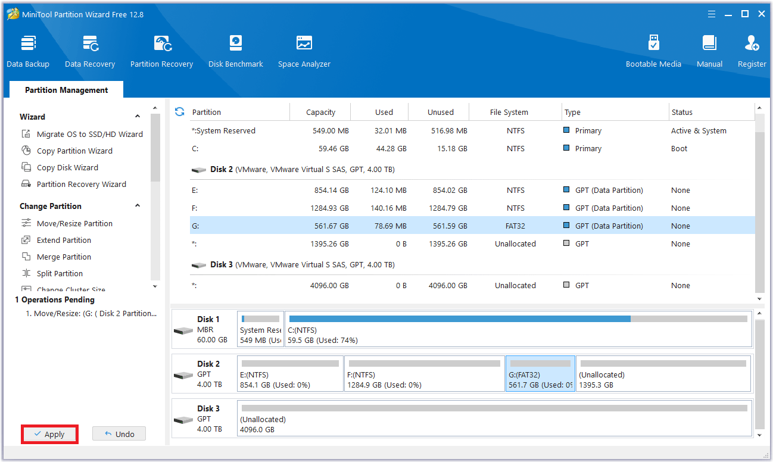773x462 pixels.
Task: Refresh the partition list
Action: click(179, 111)
